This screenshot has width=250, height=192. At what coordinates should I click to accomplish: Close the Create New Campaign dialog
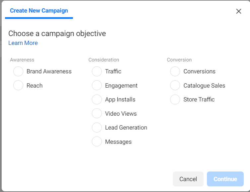[x=238, y=11]
